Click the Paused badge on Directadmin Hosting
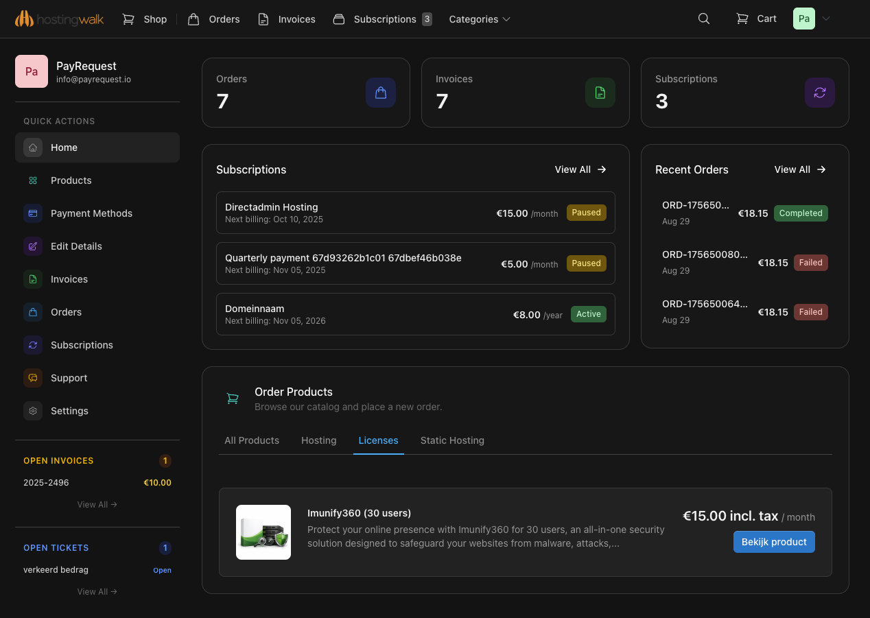Image resolution: width=870 pixels, height=618 pixels. [x=586, y=213]
